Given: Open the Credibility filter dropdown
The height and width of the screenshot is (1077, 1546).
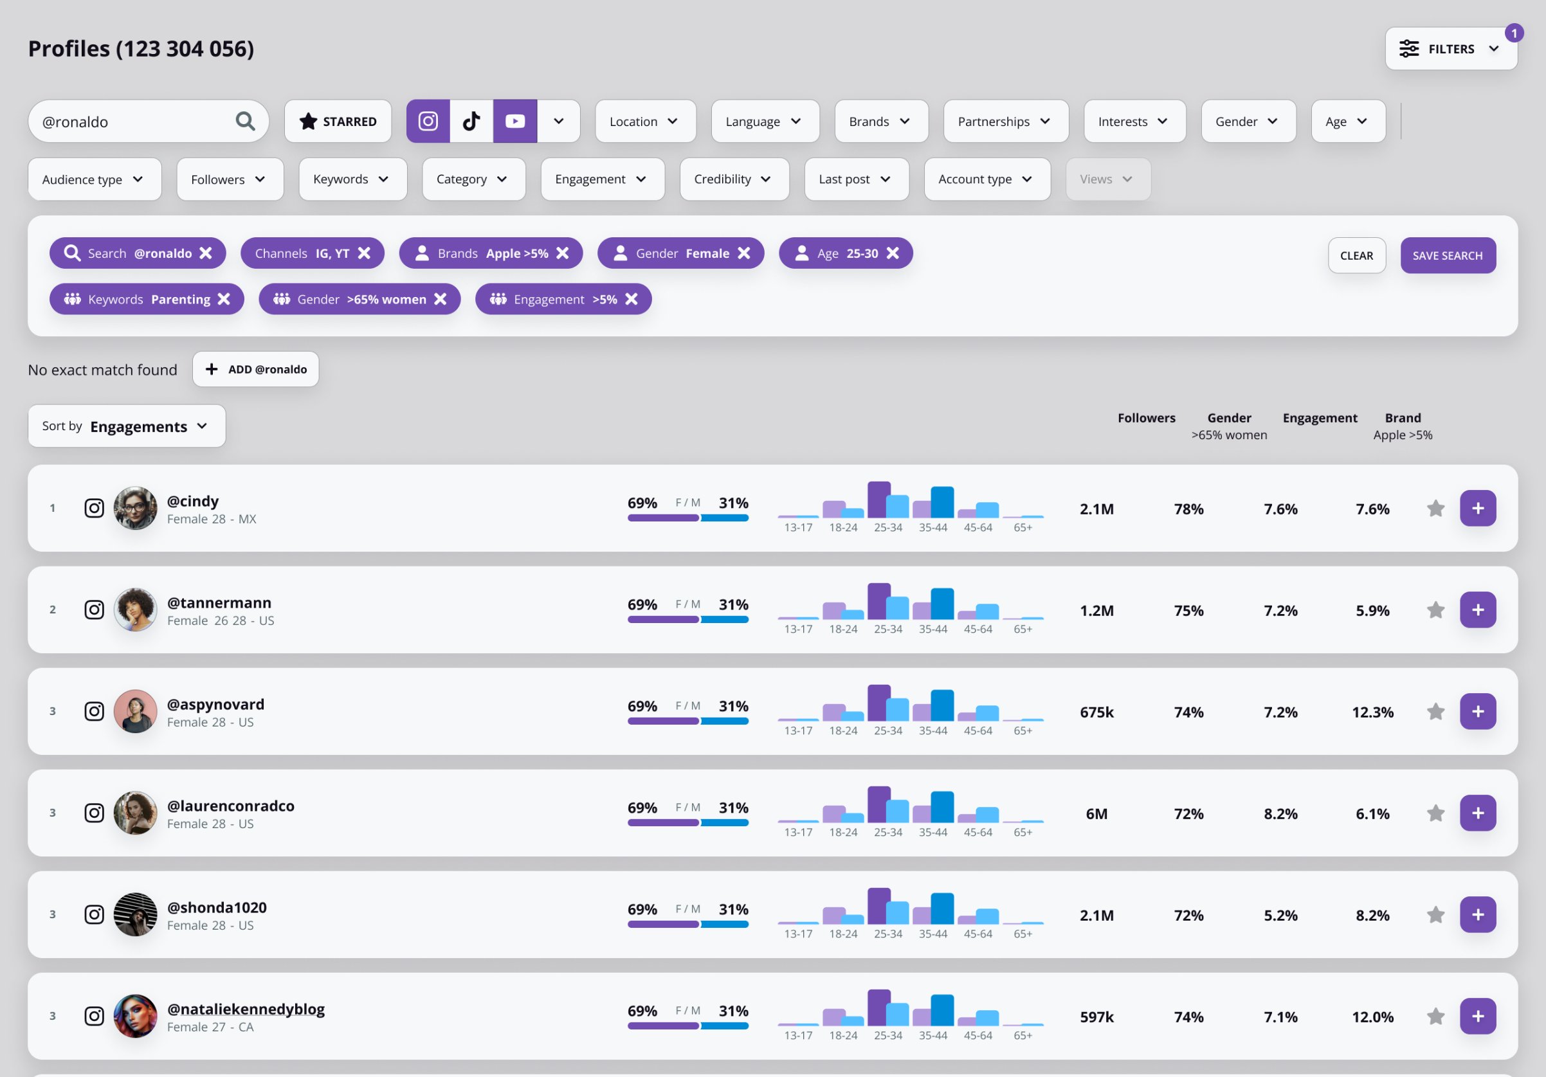Looking at the screenshot, I should [x=733, y=179].
